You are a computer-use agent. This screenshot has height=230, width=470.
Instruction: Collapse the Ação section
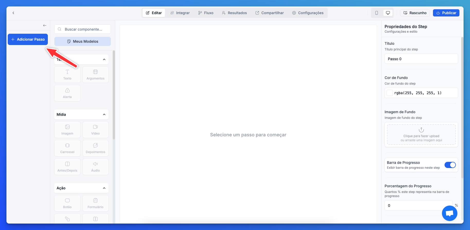click(x=104, y=188)
